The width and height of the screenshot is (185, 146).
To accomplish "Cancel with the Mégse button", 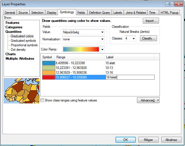I will (148, 140).
